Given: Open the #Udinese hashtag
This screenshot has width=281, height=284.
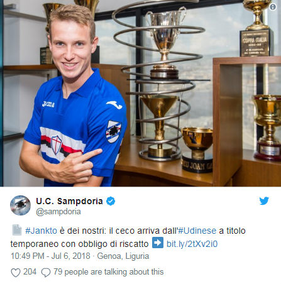Looking at the screenshot, I should click(197, 231).
